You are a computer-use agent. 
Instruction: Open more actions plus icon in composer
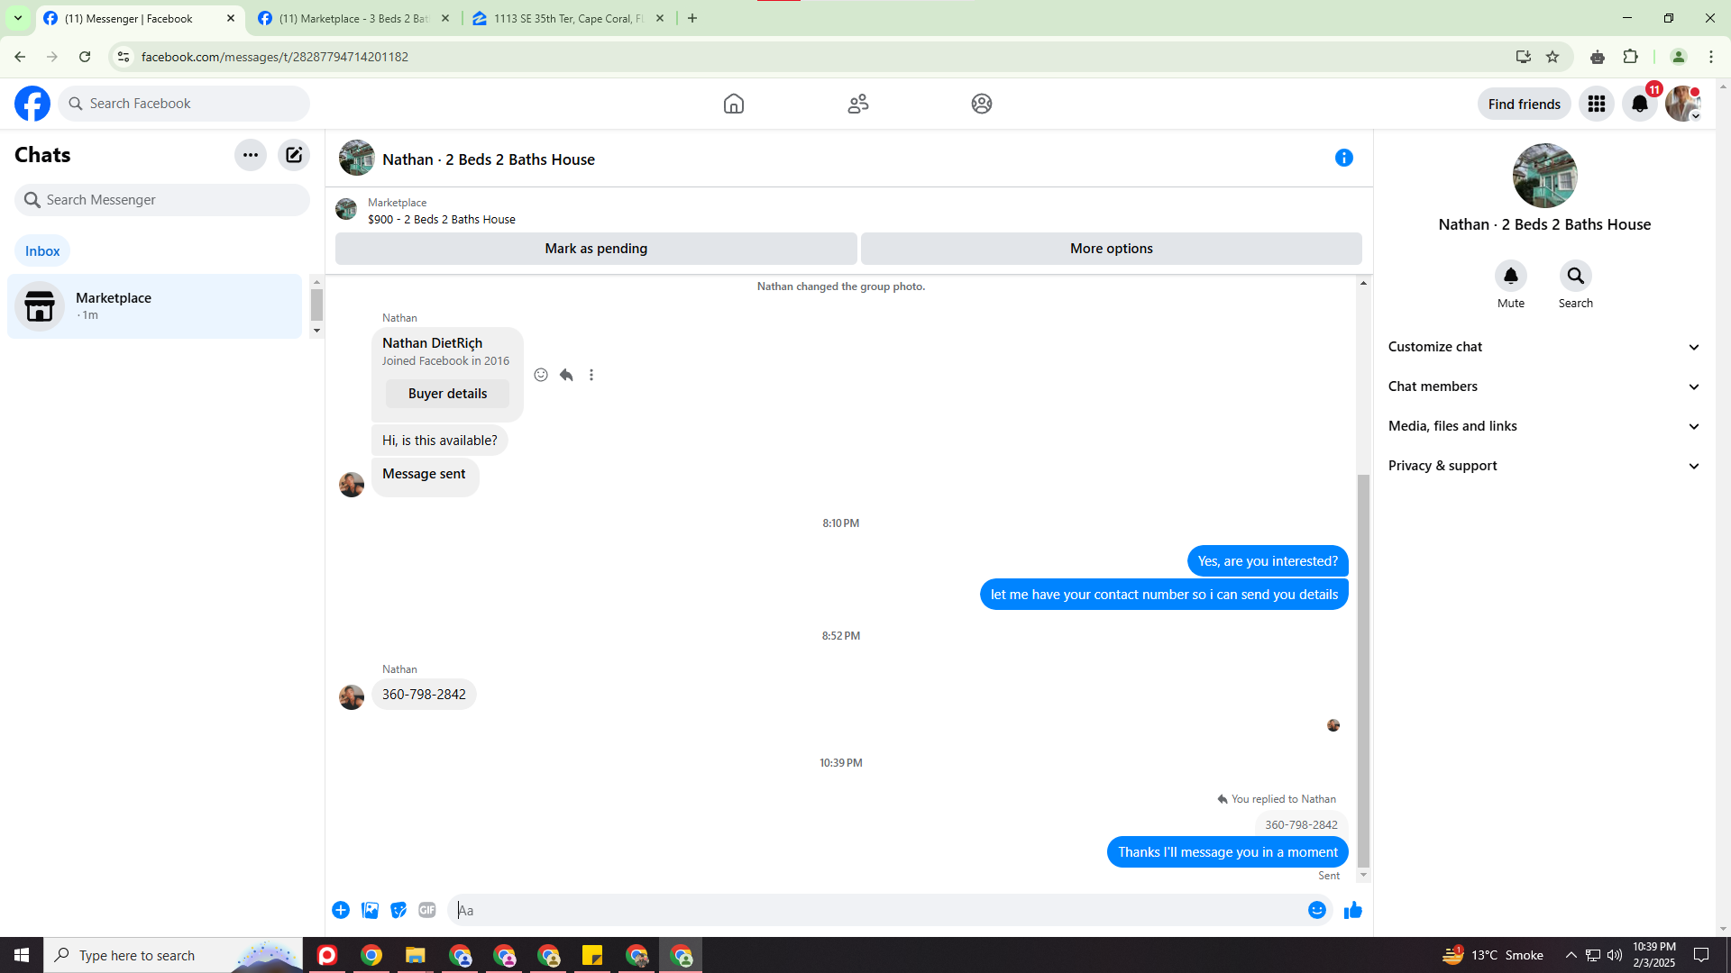tap(341, 910)
